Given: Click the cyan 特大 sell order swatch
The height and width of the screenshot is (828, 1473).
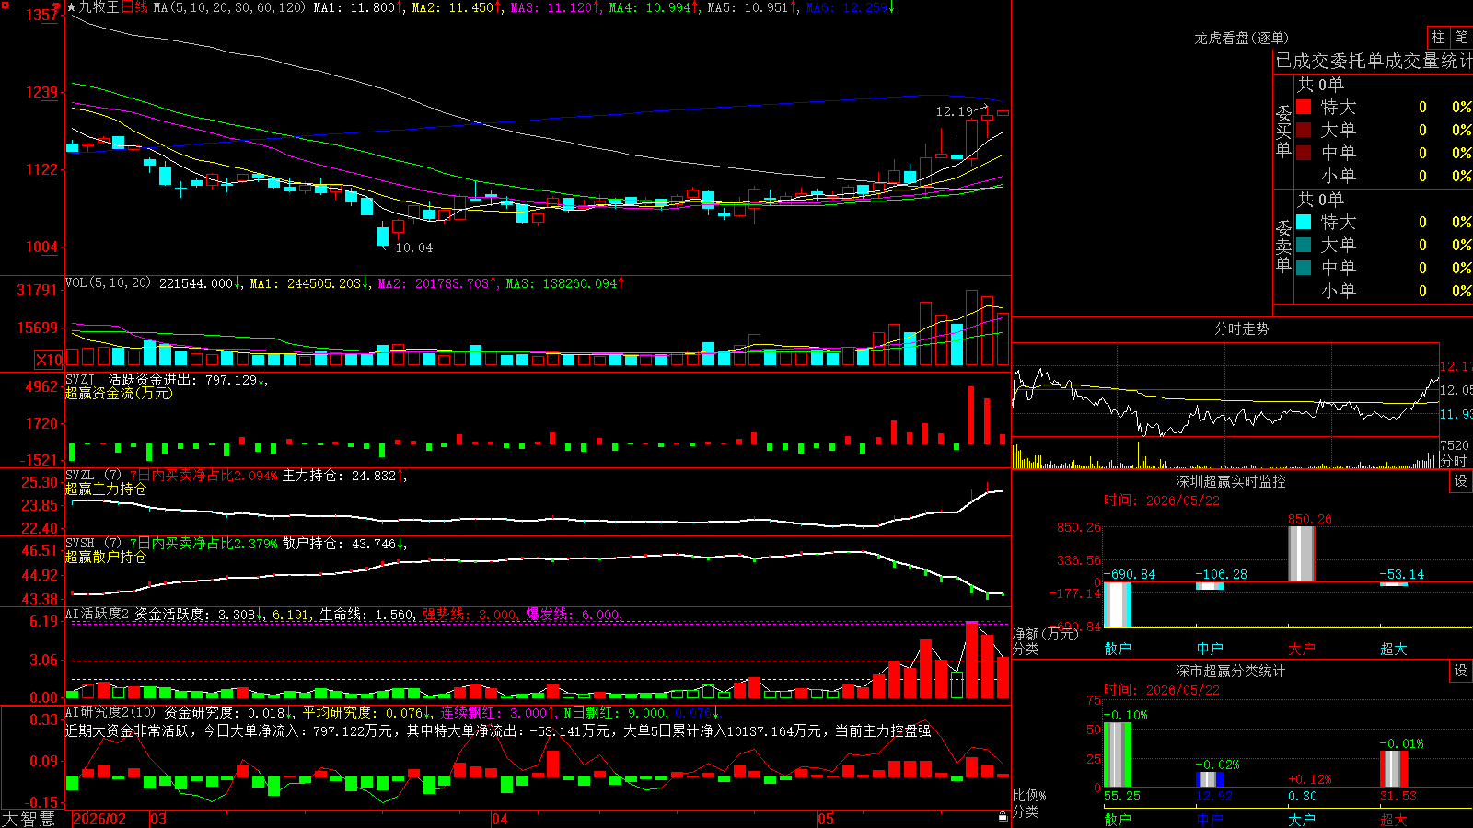Looking at the screenshot, I should [1304, 222].
